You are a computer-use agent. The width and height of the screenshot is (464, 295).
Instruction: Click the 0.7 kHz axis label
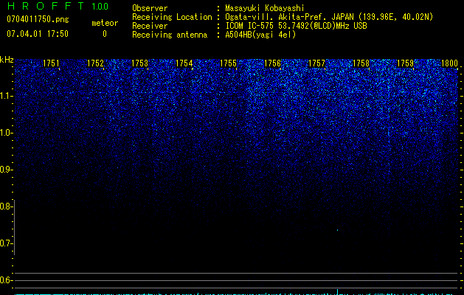(x=5, y=243)
